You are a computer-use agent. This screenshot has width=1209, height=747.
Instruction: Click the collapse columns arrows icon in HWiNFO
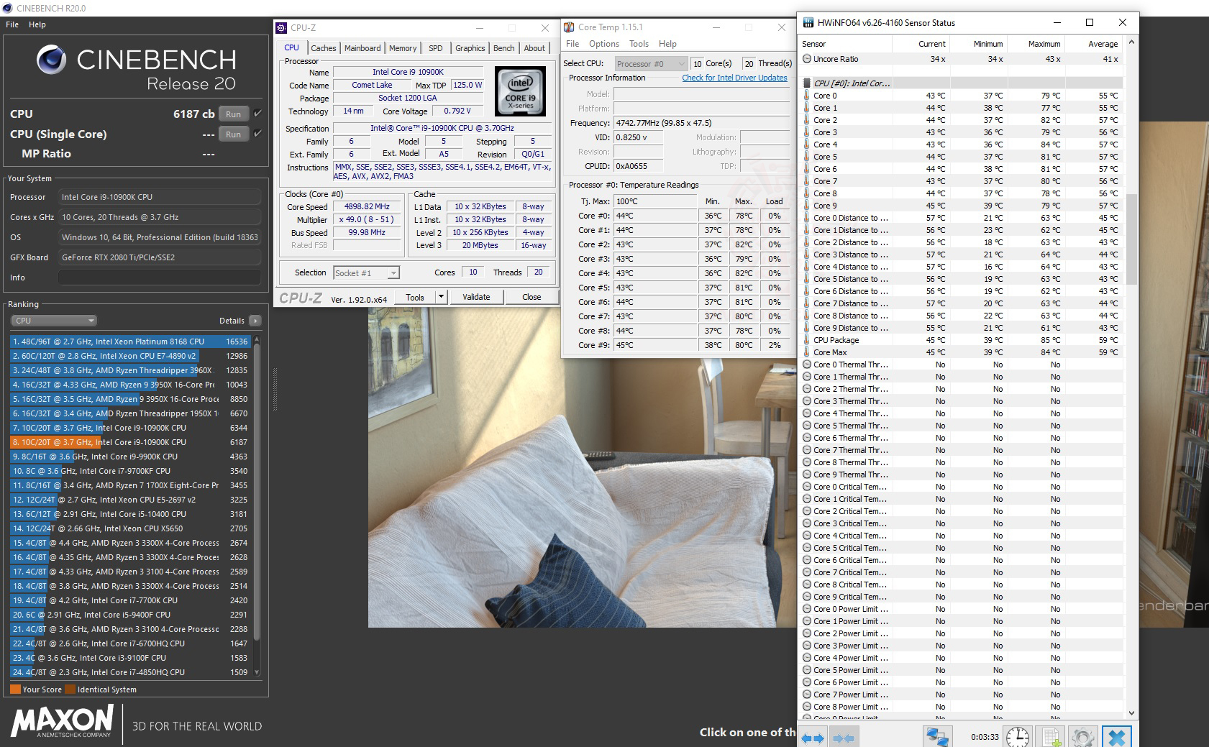coord(843,738)
